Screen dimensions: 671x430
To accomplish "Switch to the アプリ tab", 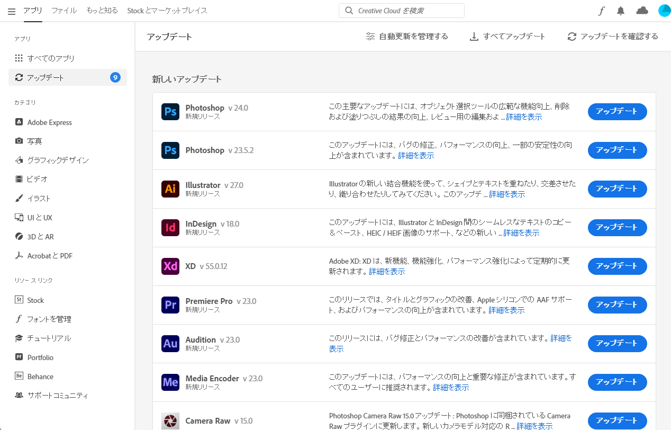I will (x=33, y=11).
